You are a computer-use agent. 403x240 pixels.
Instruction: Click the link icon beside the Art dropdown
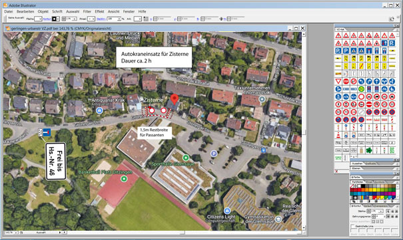pos(146,19)
